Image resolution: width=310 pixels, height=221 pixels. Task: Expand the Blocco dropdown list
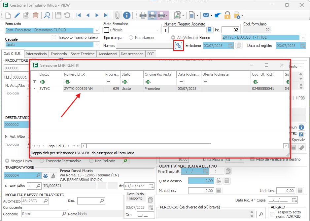[x=303, y=38]
